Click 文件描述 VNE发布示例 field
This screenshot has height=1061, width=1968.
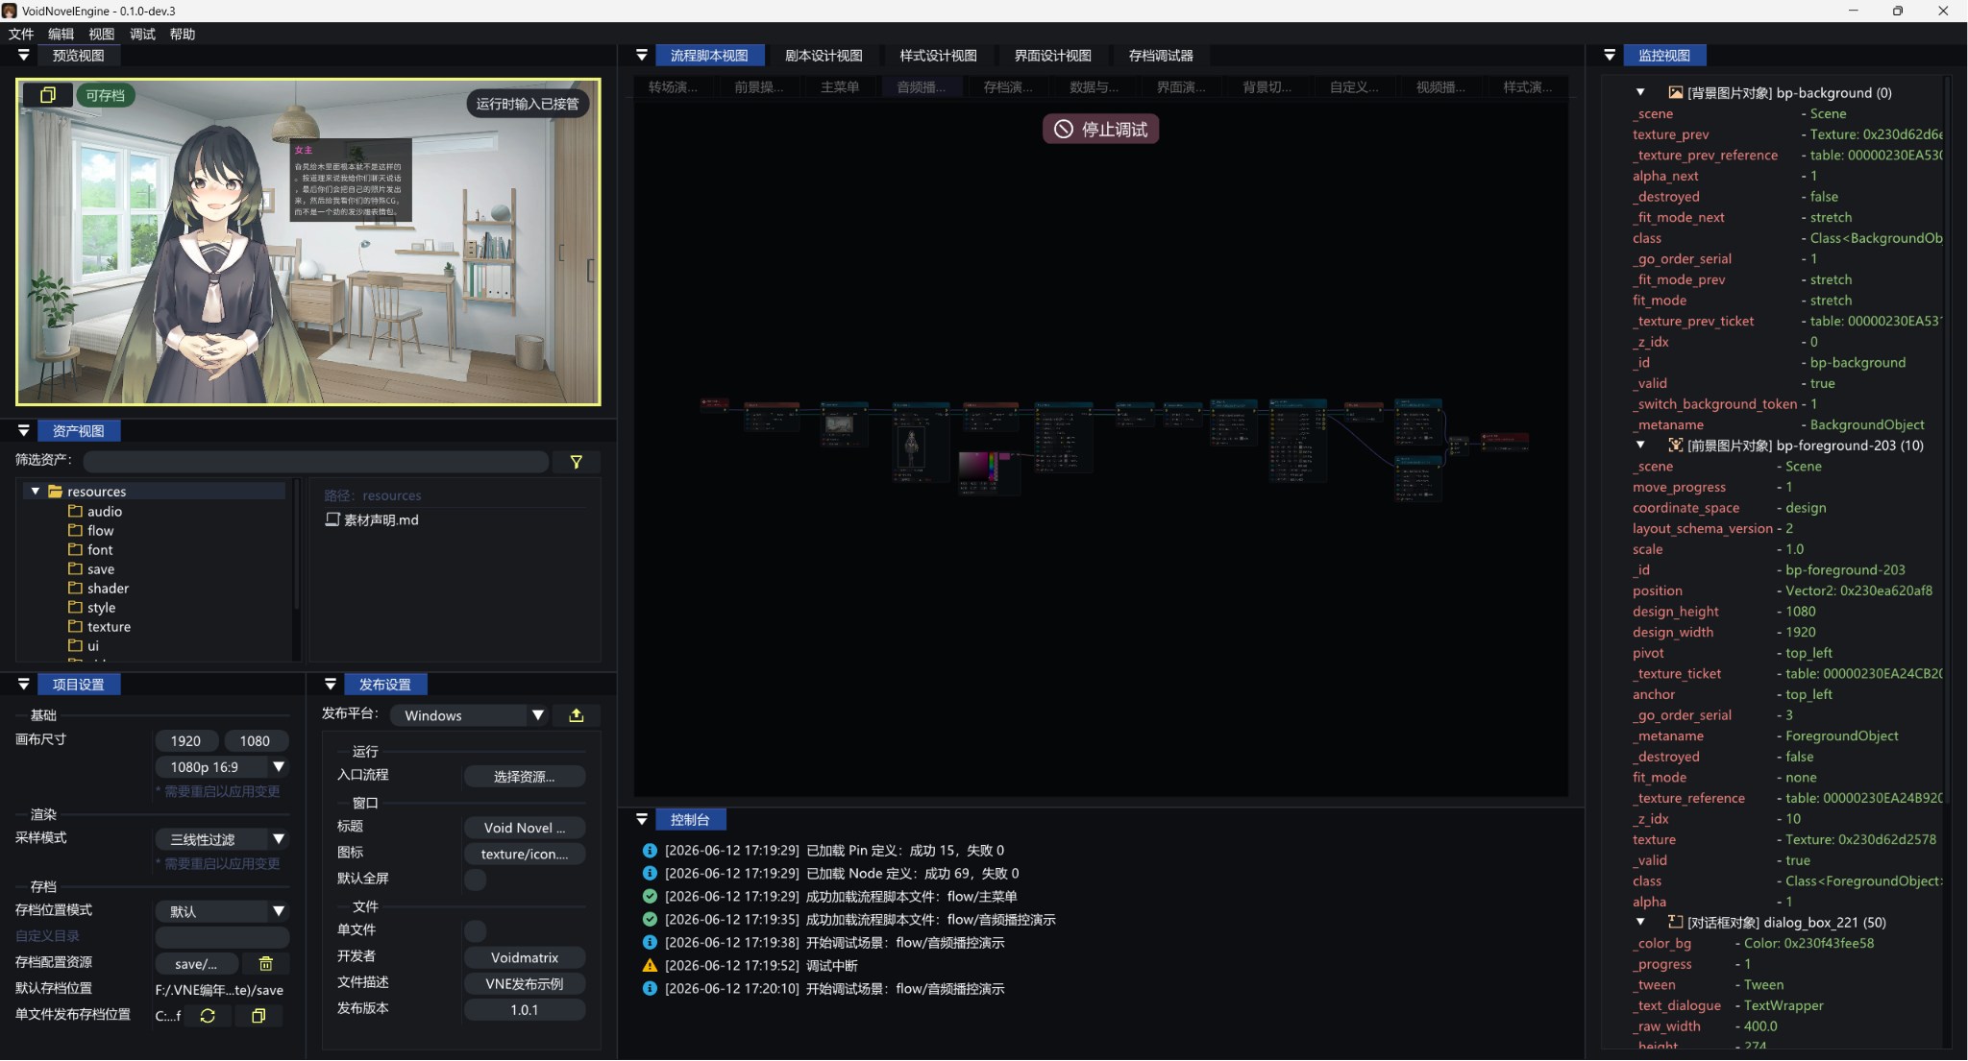pos(525,984)
